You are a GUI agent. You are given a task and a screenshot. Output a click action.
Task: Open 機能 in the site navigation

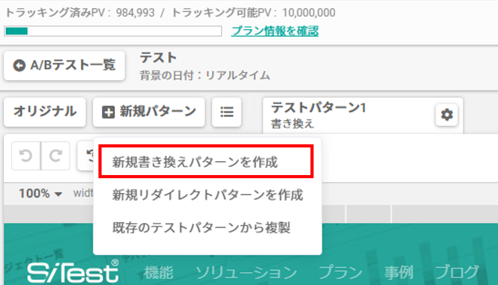click(158, 272)
